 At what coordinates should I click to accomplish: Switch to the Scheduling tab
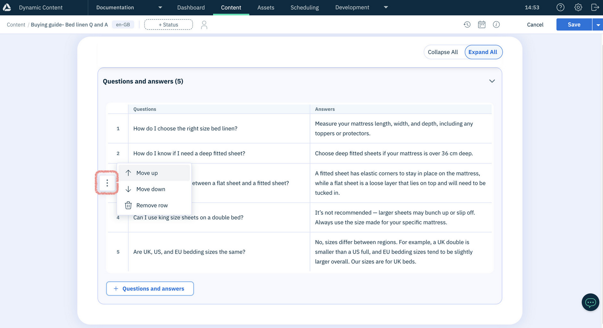304,7
